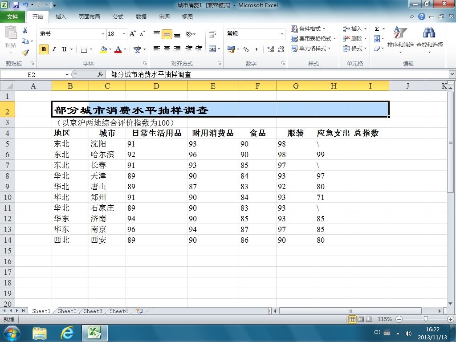Screen dimensions: 456x342
Task: Open the number format dropdown showing 常规
Action: point(282,34)
